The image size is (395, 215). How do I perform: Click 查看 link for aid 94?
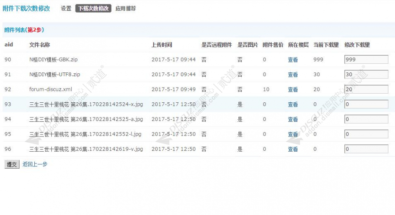click(293, 119)
